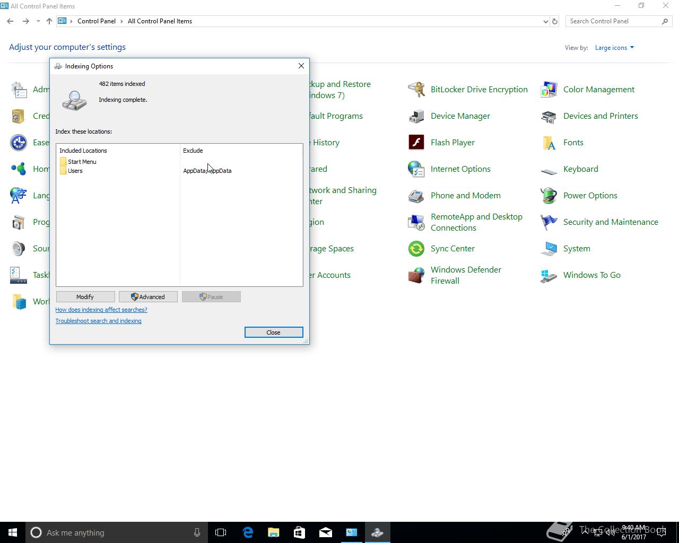Open the address bar history dropdown

(545, 21)
